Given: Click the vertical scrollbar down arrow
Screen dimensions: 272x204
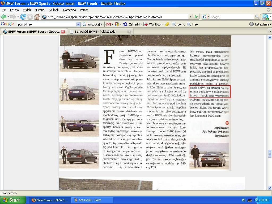Looking at the screenshot, I should [x=270, y=188].
